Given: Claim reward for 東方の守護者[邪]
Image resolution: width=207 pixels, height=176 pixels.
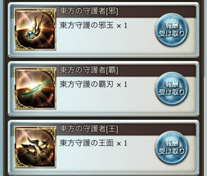Looking at the screenshot, I should pyautogui.click(x=171, y=30).
